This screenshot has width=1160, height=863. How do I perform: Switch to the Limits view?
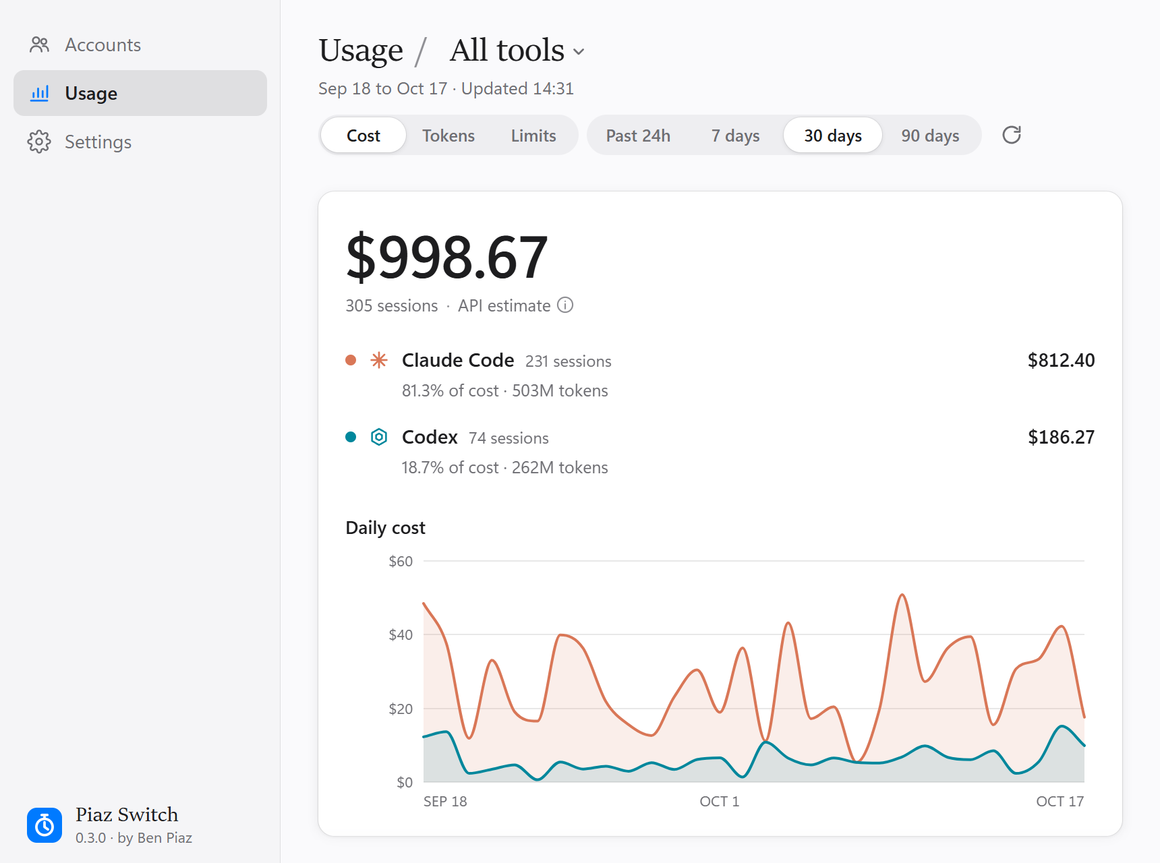533,136
